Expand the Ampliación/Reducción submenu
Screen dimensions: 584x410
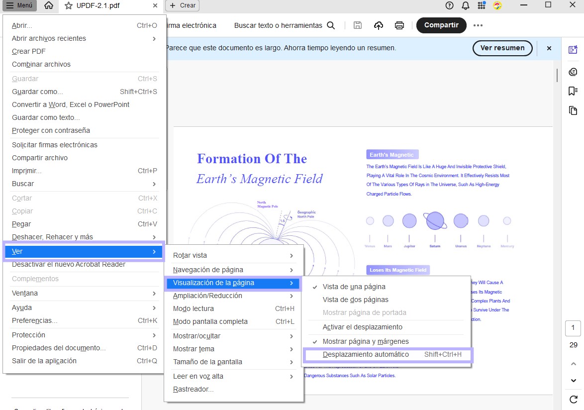[x=233, y=296]
